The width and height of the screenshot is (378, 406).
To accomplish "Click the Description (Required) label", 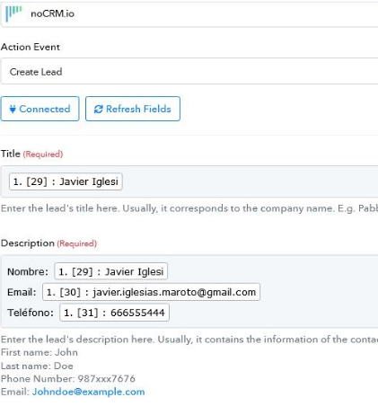I will pos(48,243).
